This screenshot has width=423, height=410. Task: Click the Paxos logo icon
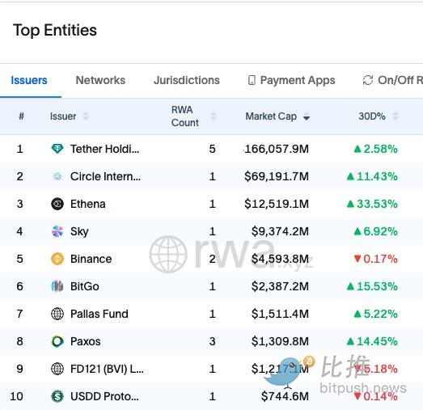[x=57, y=341]
